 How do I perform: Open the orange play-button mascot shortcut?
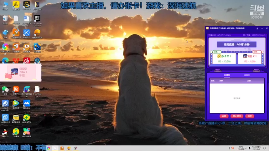[27, 48]
